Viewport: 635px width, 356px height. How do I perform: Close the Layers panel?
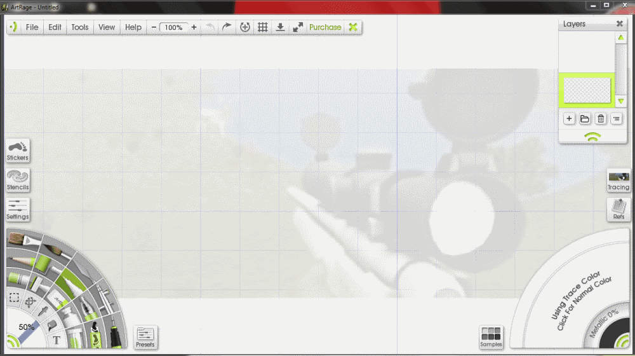tap(620, 24)
